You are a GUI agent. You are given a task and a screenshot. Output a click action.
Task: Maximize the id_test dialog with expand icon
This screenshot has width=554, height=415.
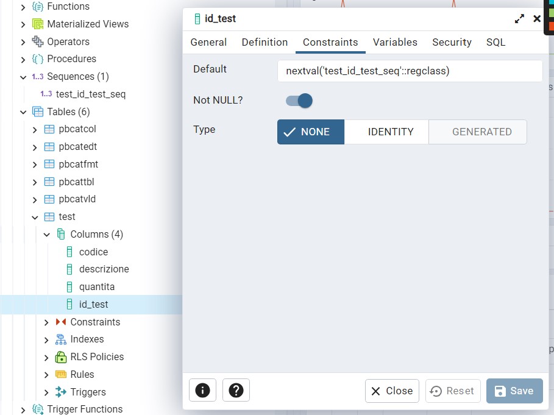[519, 19]
